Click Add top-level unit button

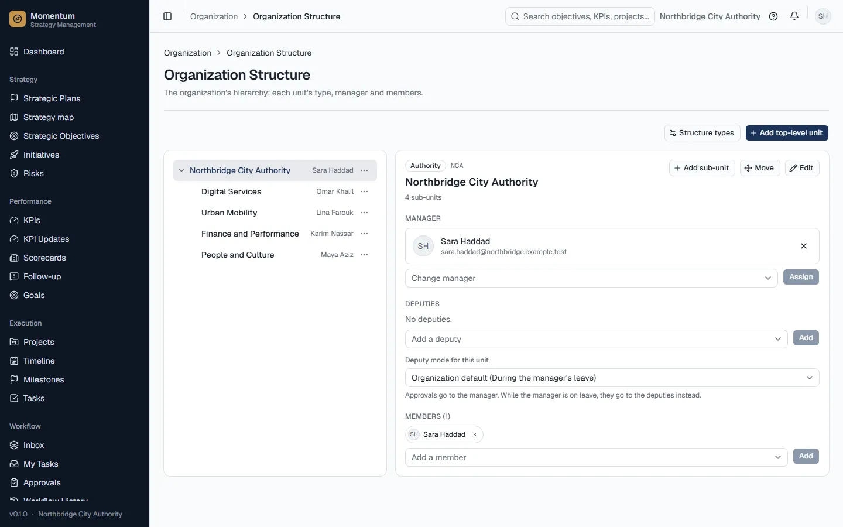pos(787,133)
